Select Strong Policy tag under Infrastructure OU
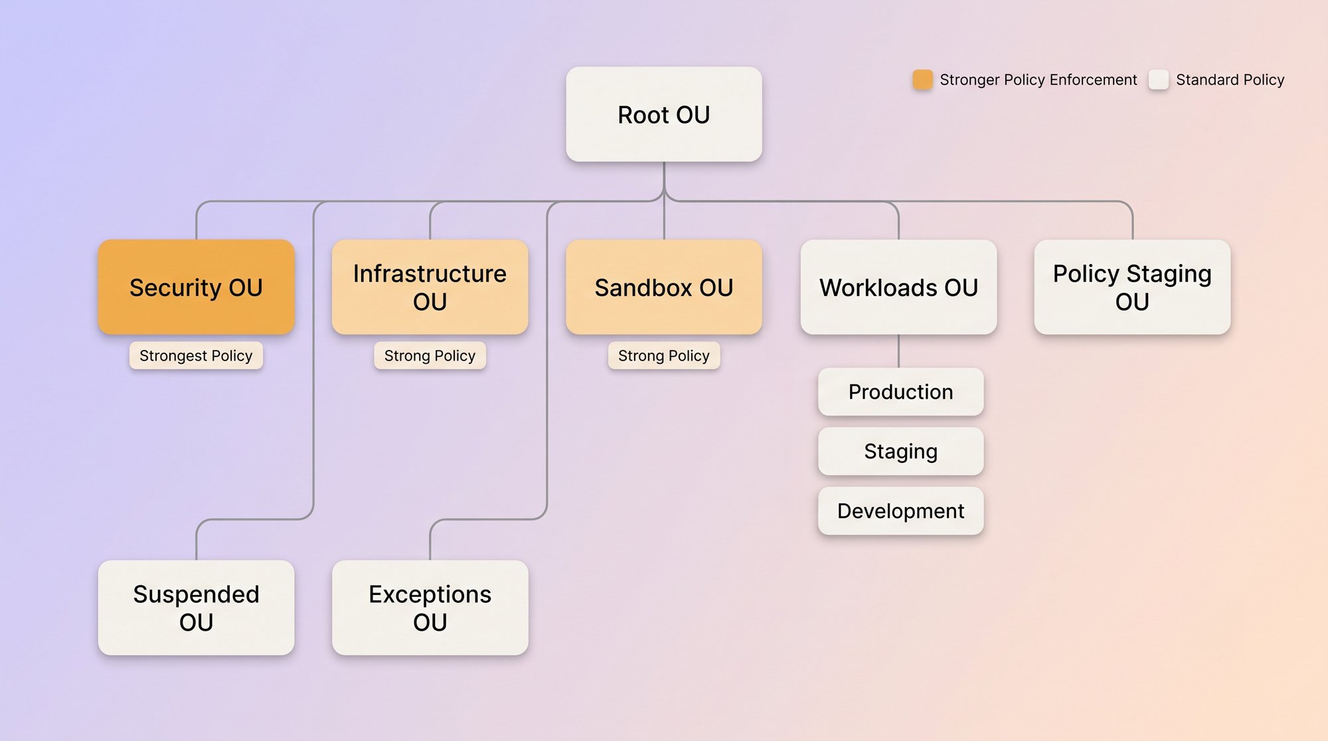The height and width of the screenshot is (741, 1328). [x=430, y=356]
